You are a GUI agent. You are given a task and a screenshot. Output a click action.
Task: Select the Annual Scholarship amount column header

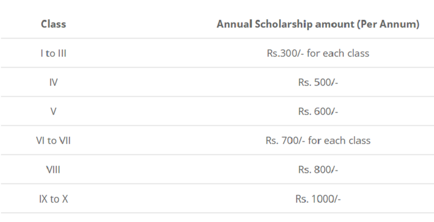318,24
